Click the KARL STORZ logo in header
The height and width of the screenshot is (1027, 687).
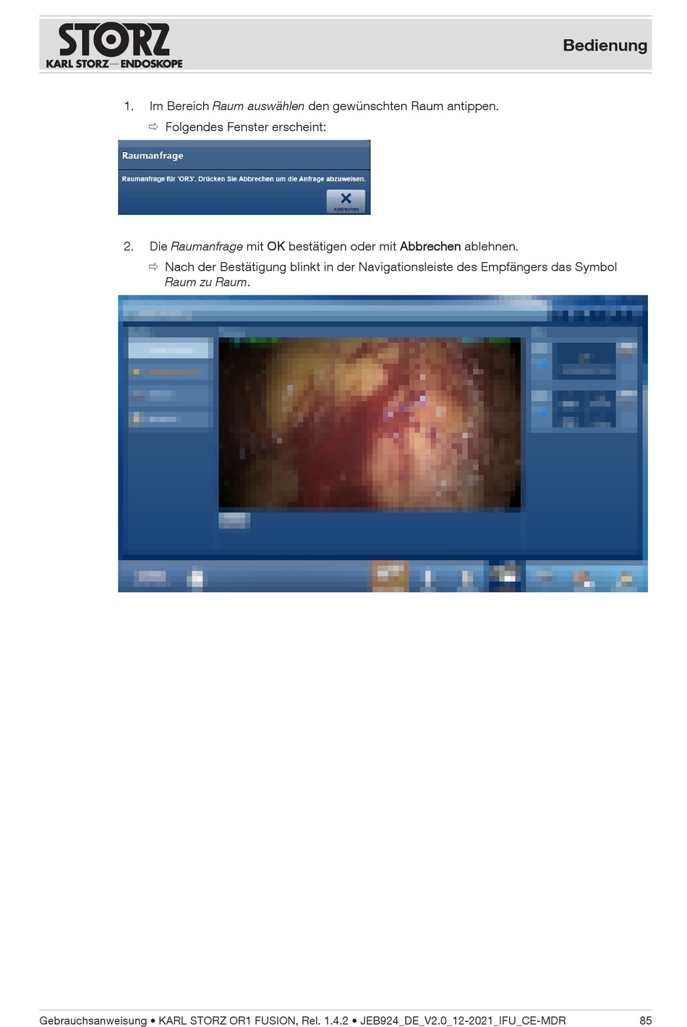point(114,46)
